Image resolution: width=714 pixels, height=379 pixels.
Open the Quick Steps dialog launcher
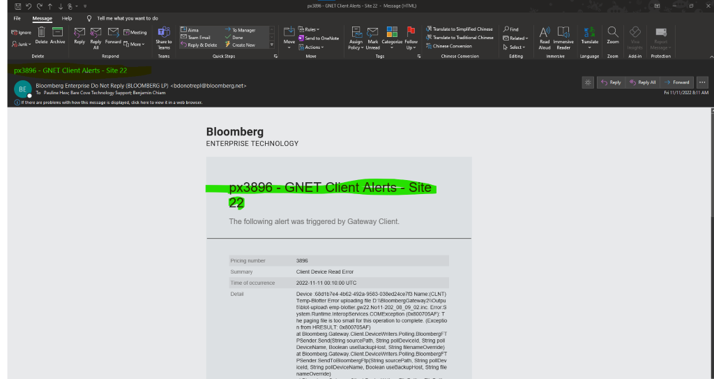click(275, 56)
